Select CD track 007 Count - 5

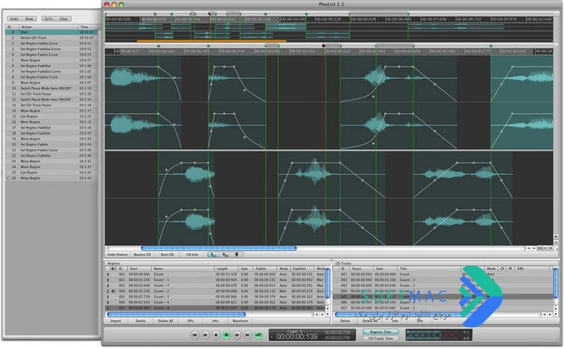coord(442,308)
